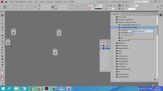This screenshot has height=91, width=163.
Task: Open the Объект menu
Action: (x=42, y=2)
